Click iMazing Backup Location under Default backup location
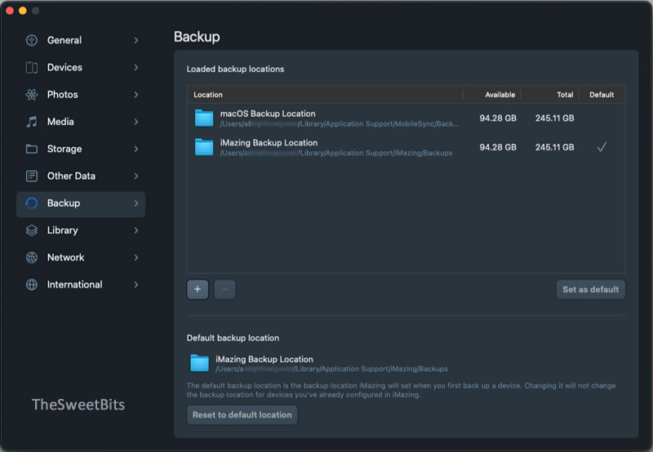This screenshot has height=452, width=653. pyautogui.click(x=264, y=359)
